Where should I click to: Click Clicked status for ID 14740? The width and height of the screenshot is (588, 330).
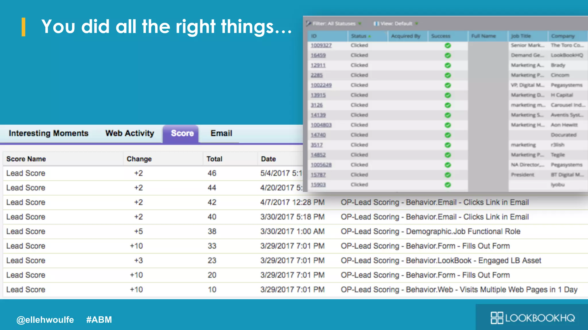(359, 135)
